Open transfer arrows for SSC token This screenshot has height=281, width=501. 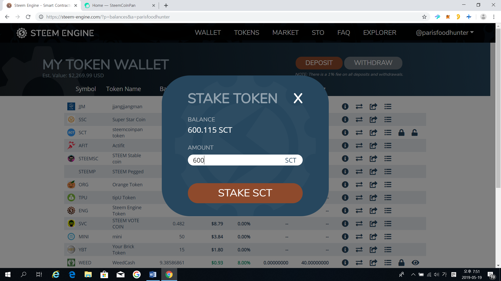359,119
